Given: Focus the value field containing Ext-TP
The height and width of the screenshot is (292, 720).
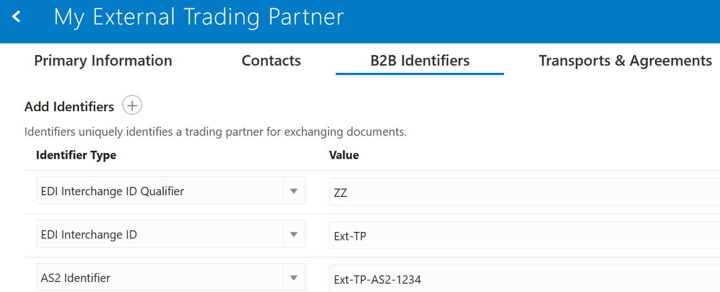Looking at the screenshot, I should point(524,235).
